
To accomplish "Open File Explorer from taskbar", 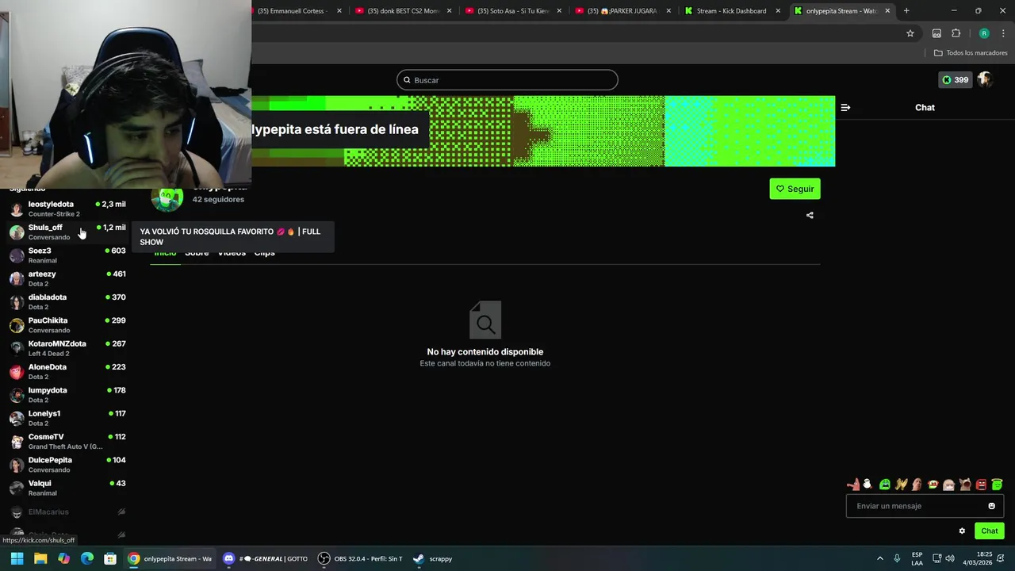I will (40, 558).
